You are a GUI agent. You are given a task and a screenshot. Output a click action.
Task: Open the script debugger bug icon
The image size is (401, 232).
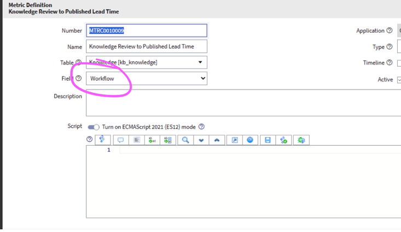(x=301, y=140)
